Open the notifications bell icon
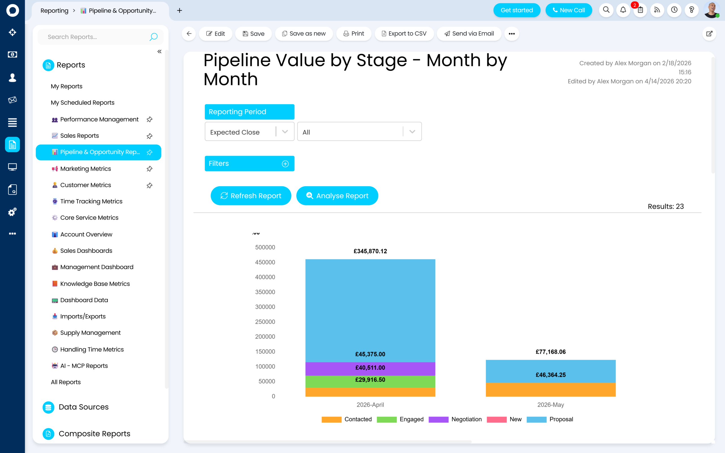Image resolution: width=725 pixels, height=453 pixels. tap(623, 10)
